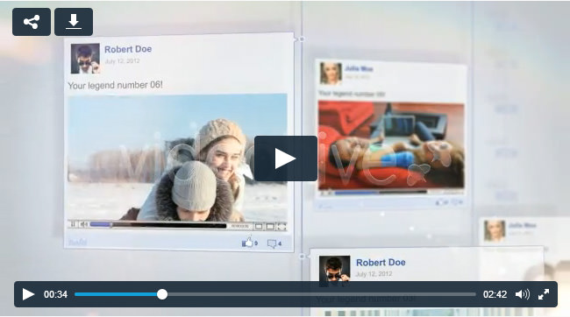Click the share icon button
570x317 pixels.
(x=32, y=22)
